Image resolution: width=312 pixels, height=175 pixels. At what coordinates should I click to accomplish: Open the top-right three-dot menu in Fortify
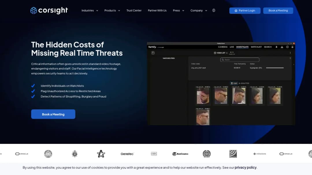pyautogui.click(x=290, y=53)
